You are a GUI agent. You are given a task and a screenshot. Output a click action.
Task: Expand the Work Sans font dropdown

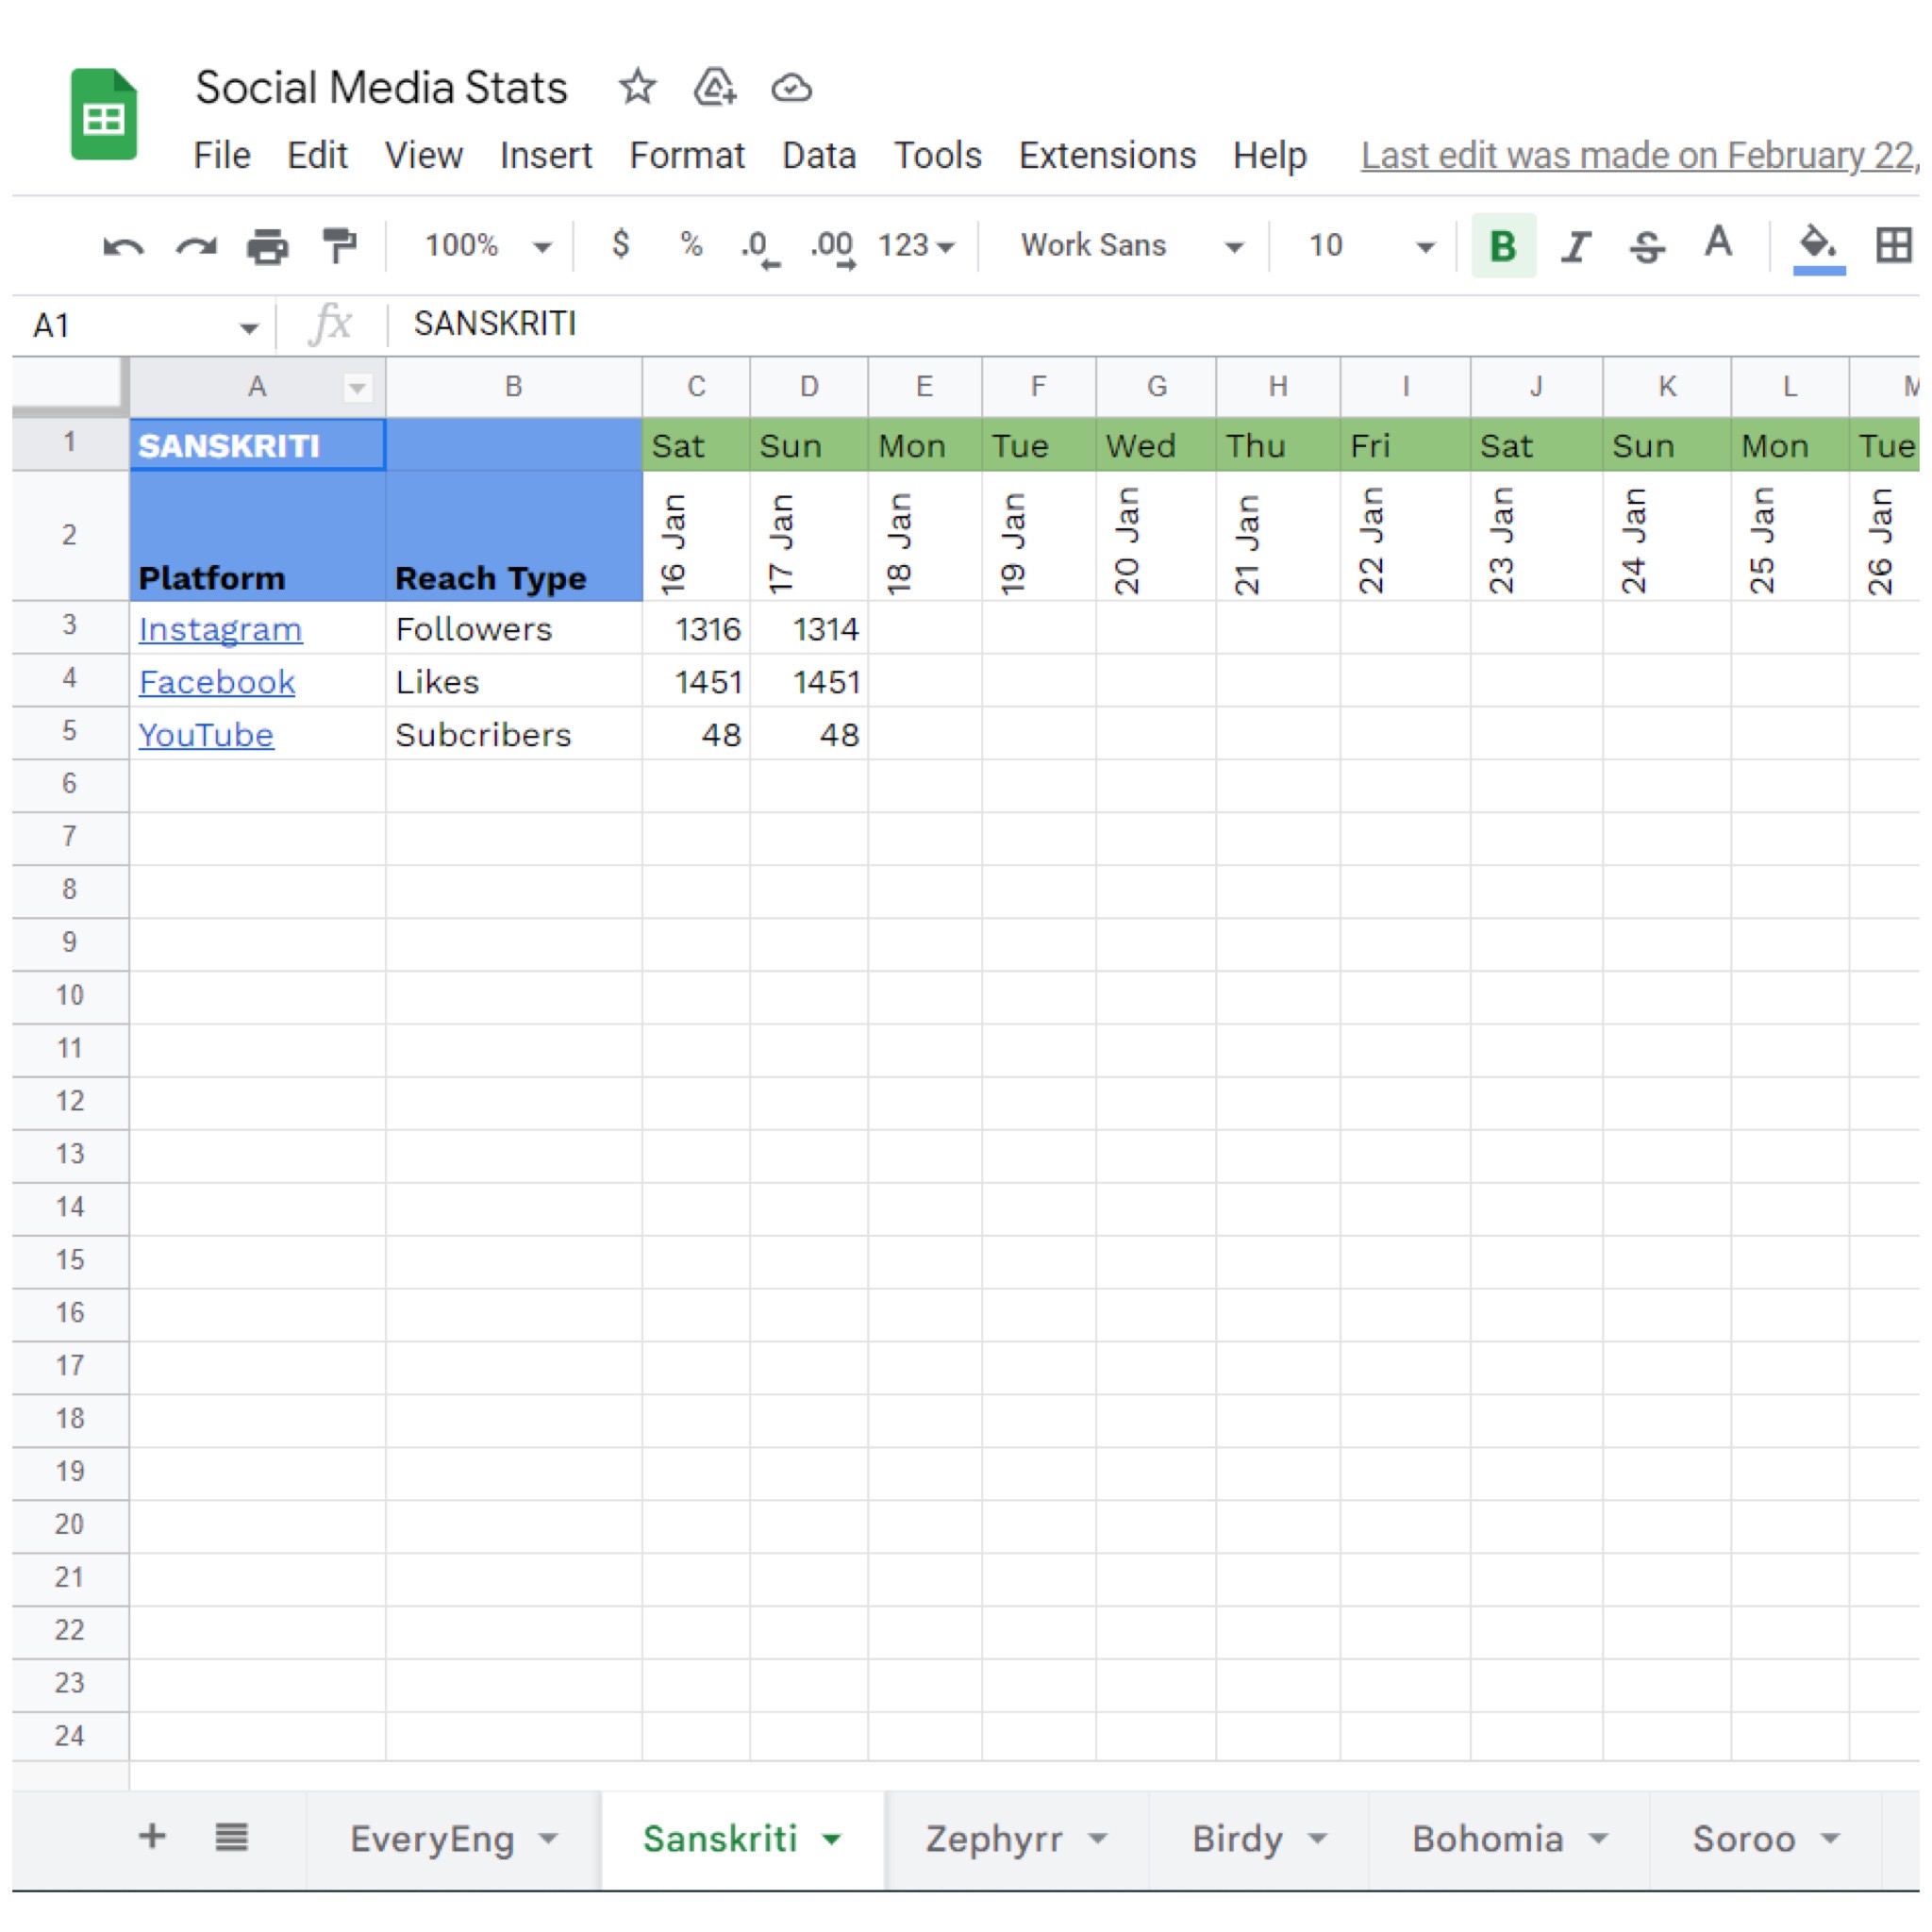click(x=1130, y=246)
